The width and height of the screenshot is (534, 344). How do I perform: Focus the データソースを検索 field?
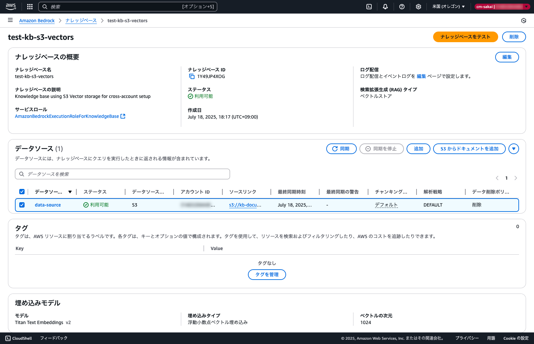point(122,174)
